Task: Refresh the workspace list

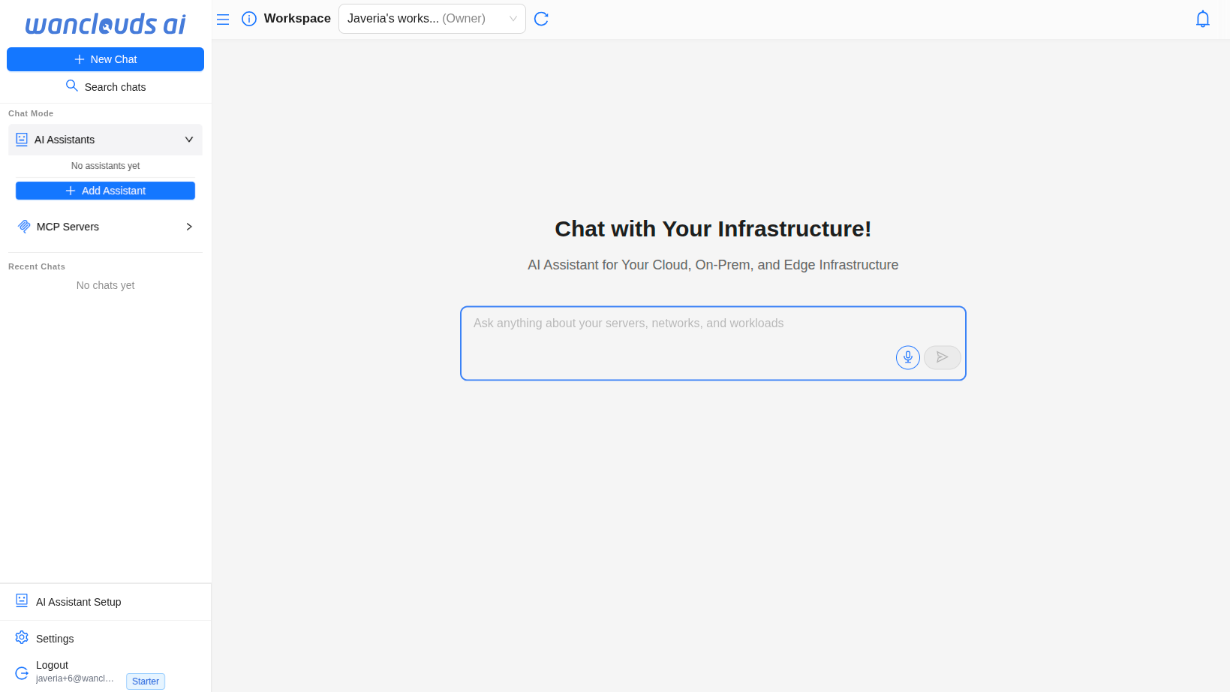Action: (541, 19)
